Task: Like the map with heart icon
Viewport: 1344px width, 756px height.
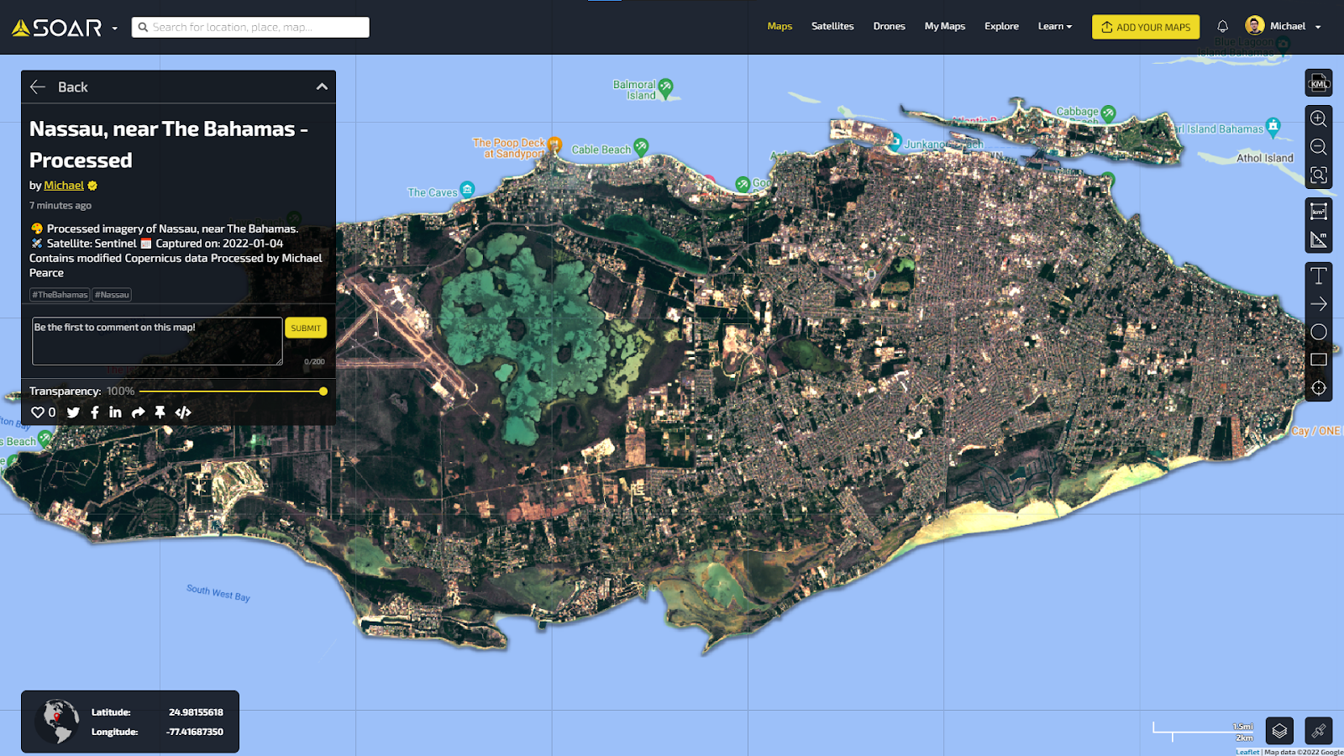Action: [38, 412]
